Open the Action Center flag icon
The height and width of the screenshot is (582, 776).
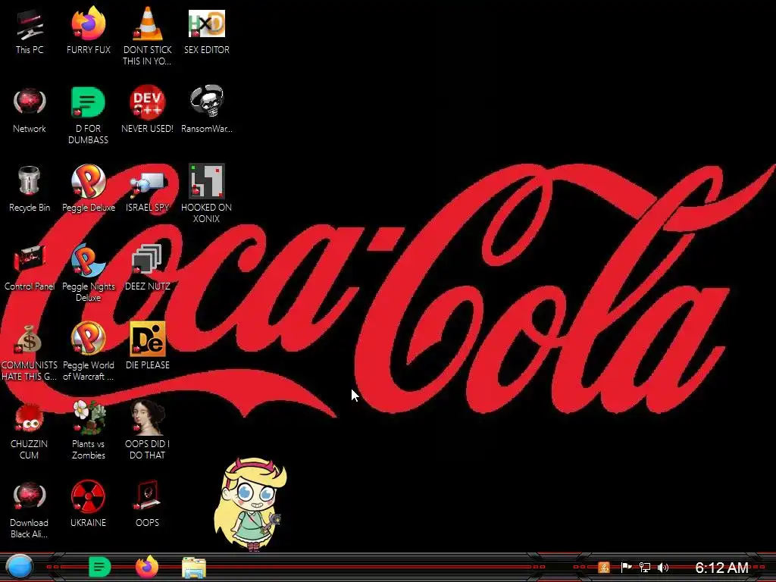pyautogui.click(x=626, y=568)
